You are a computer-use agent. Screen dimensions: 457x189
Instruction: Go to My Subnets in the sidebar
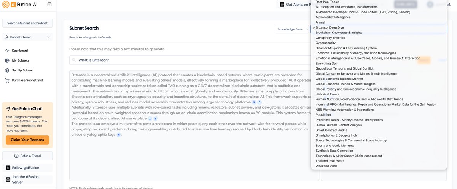(x=21, y=60)
